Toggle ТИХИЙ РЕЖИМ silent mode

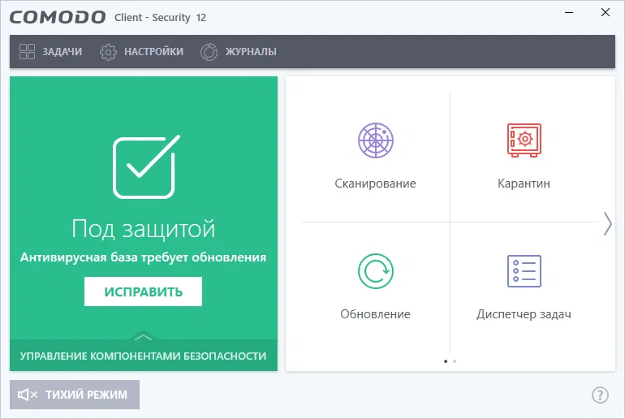click(x=75, y=395)
